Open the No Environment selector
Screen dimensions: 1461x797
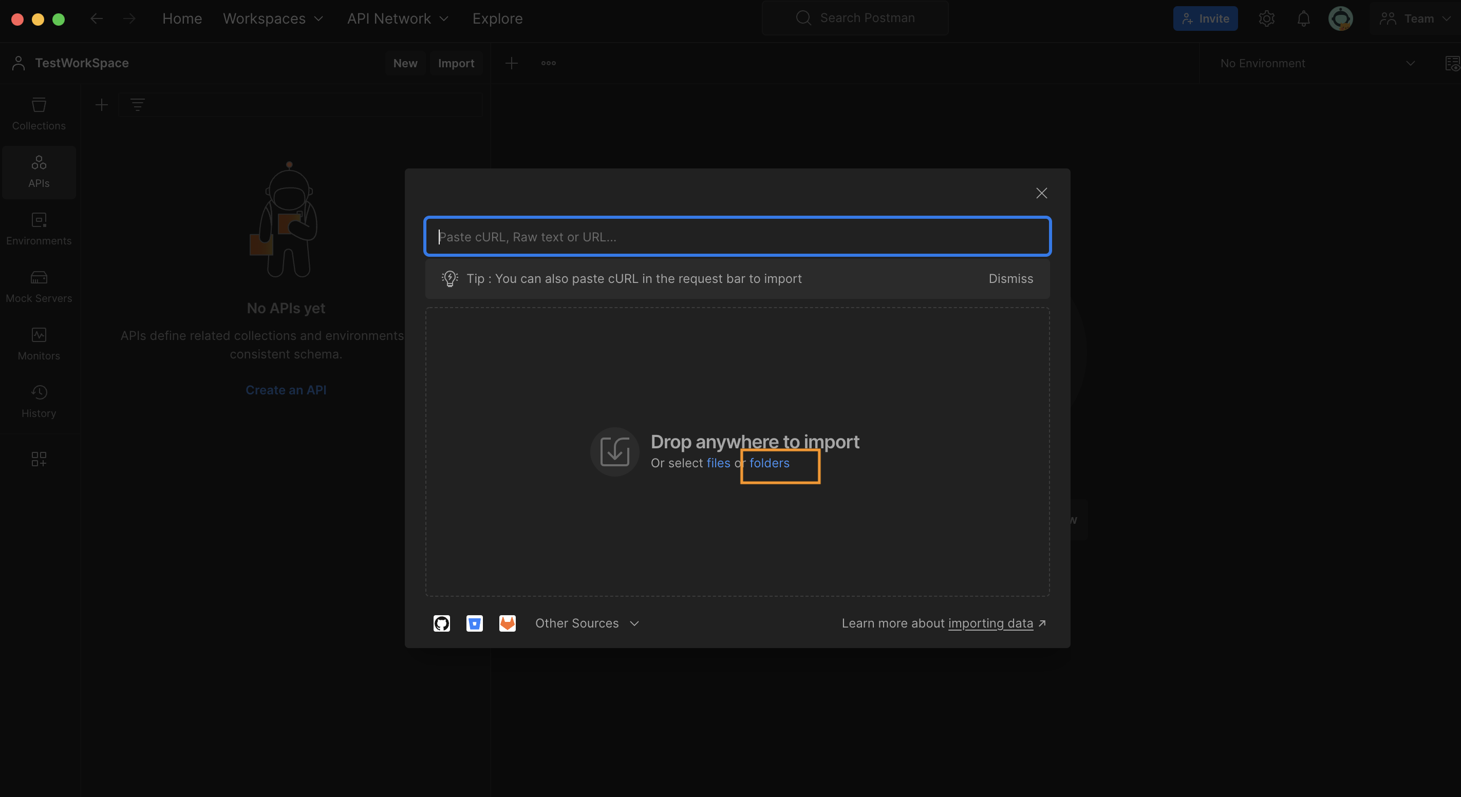[1317, 63]
